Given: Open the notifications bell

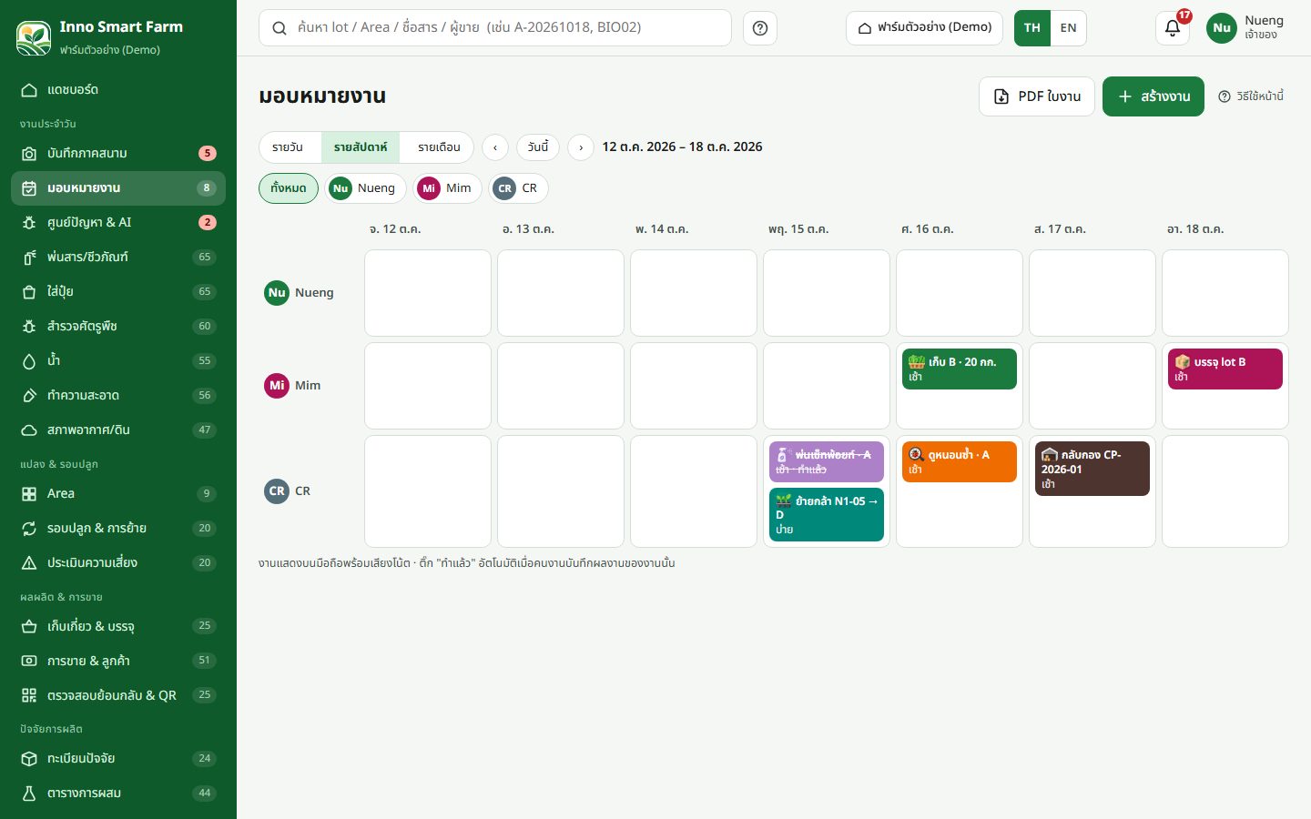Looking at the screenshot, I should point(1173,28).
